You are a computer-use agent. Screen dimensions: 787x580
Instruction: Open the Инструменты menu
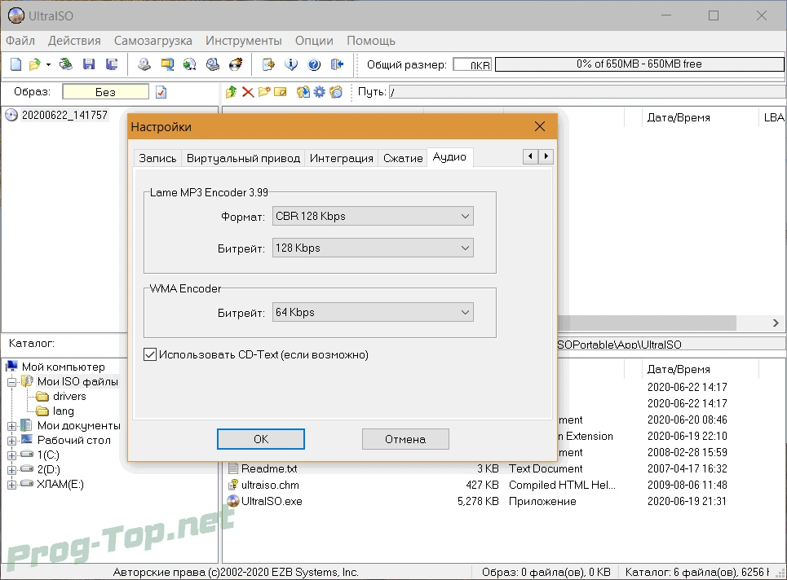click(243, 41)
